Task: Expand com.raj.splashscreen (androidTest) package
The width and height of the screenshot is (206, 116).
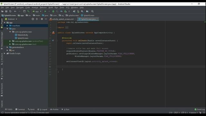Action: point(10,41)
